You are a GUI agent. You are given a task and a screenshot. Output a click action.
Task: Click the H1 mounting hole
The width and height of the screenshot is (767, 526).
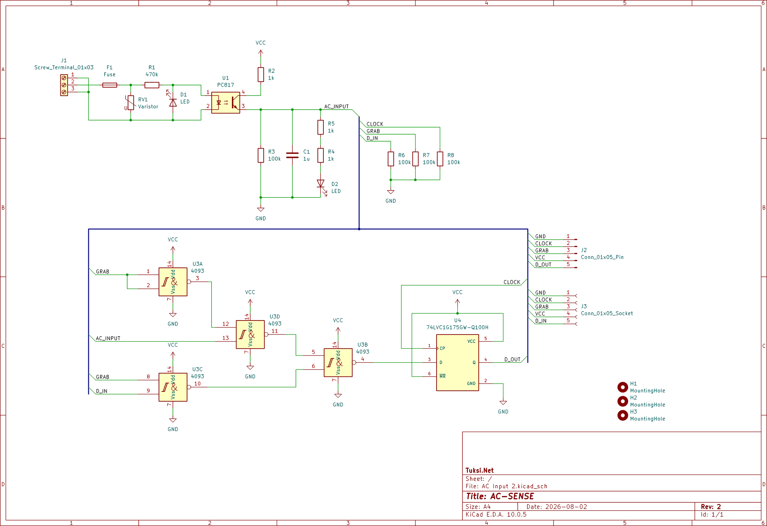[623, 387]
